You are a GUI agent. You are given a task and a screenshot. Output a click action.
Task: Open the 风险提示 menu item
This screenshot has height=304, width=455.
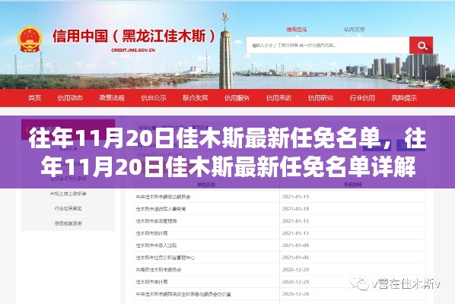coord(404,98)
